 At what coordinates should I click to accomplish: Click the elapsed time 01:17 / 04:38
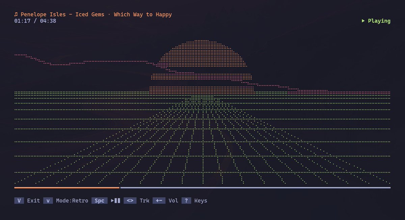35,21
